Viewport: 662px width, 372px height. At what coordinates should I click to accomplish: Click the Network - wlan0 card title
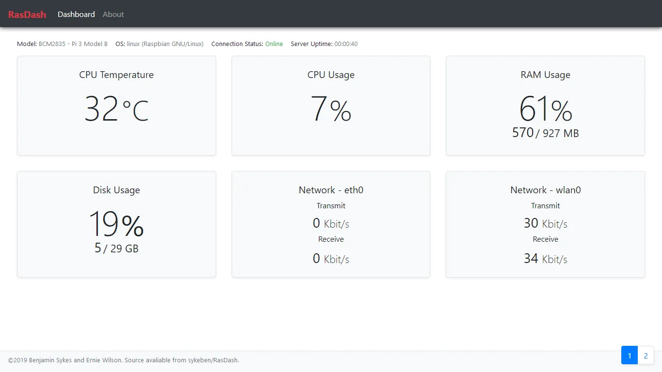(x=545, y=190)
